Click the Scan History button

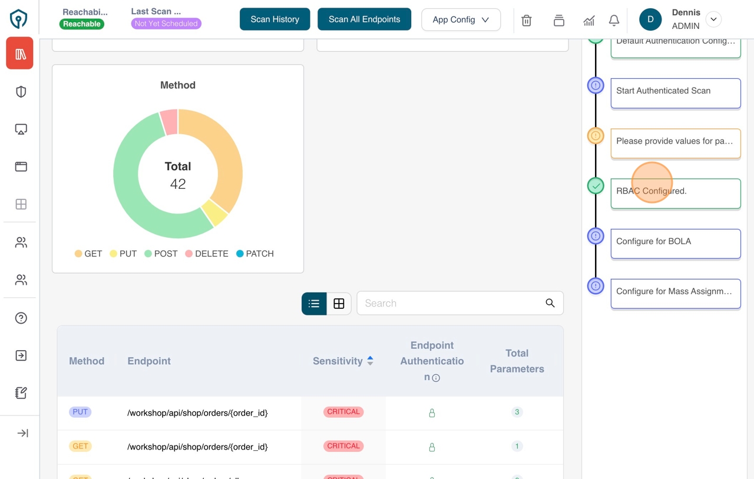point(275,19)
